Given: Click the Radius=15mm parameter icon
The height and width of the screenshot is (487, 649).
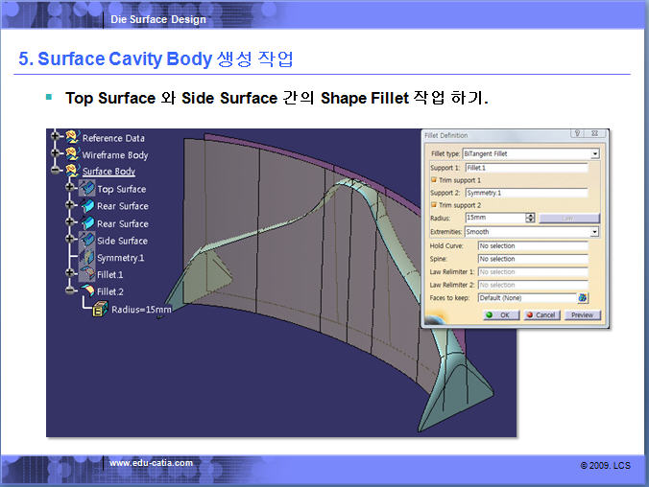Looking at the screenshot, I should [x=100, y=309].
